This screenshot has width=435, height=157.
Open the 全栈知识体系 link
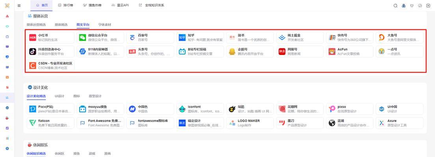(151, 5)
